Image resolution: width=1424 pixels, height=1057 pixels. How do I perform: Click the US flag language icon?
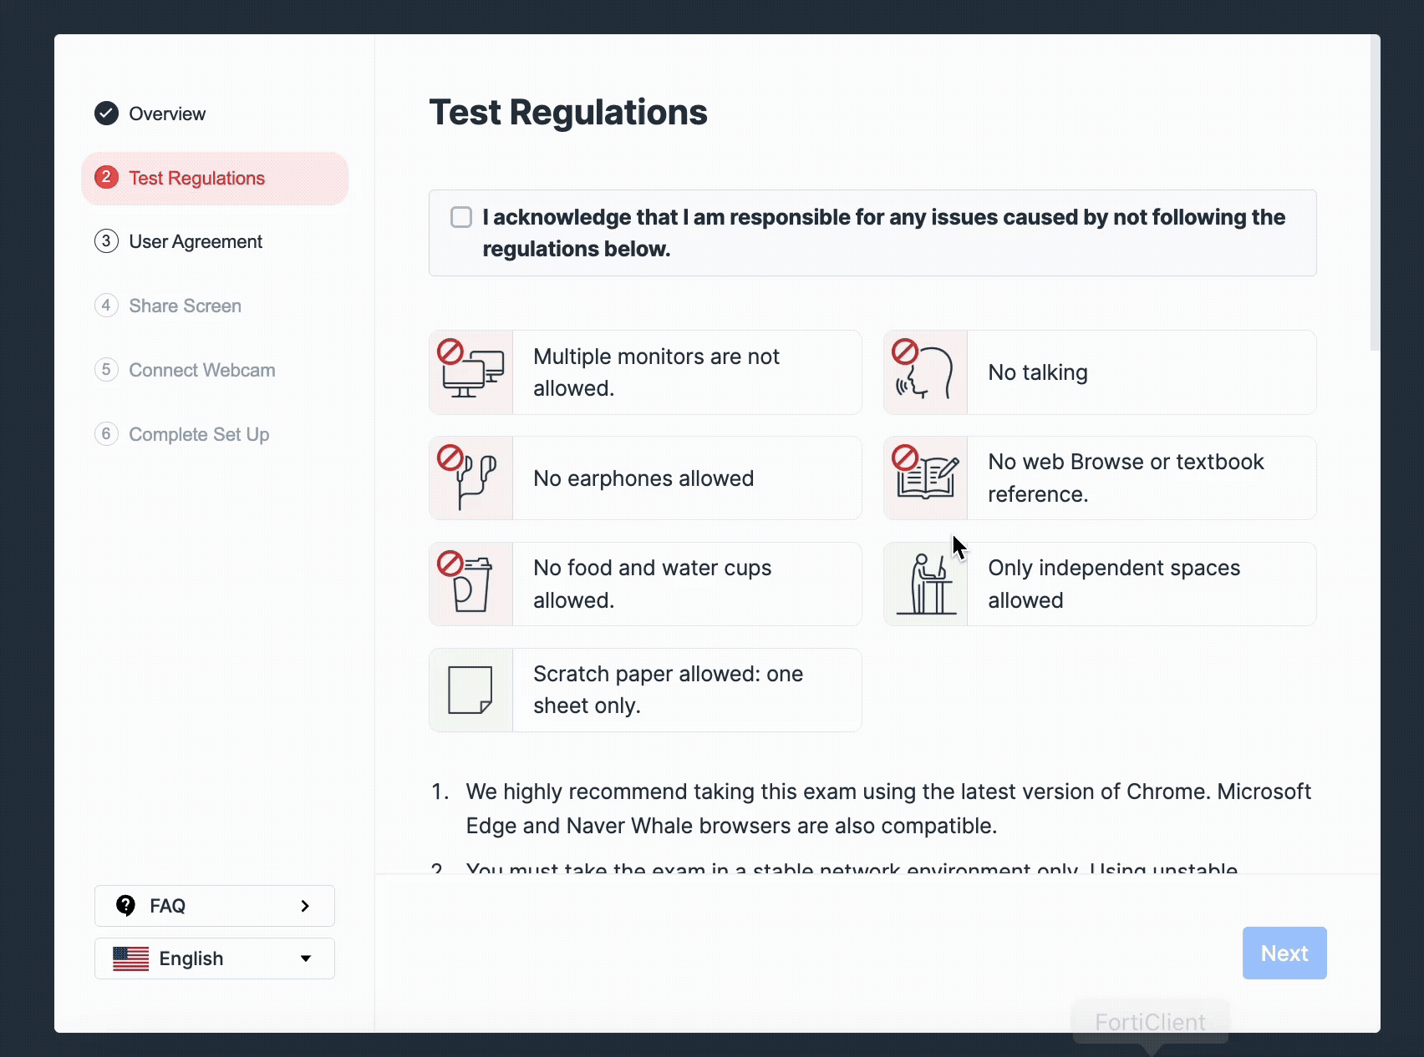[131, 958]
